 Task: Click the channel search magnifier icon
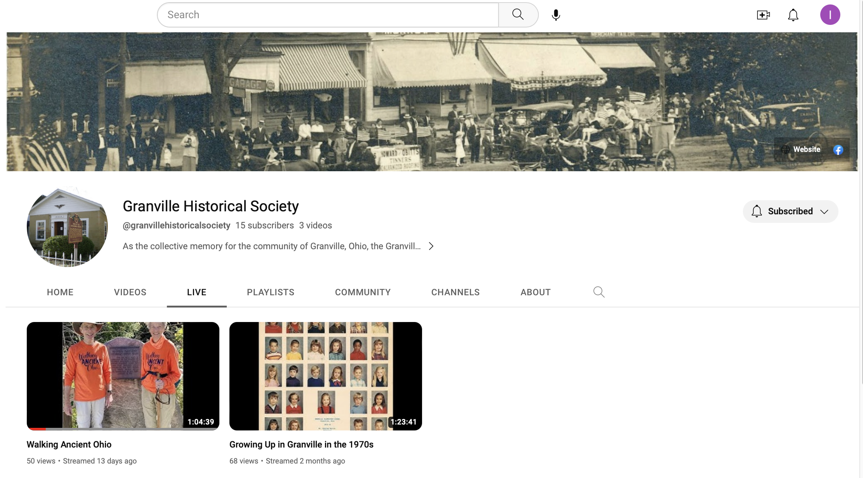(599, 292)
